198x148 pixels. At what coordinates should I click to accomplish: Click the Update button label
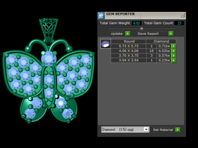coord(117,34)
